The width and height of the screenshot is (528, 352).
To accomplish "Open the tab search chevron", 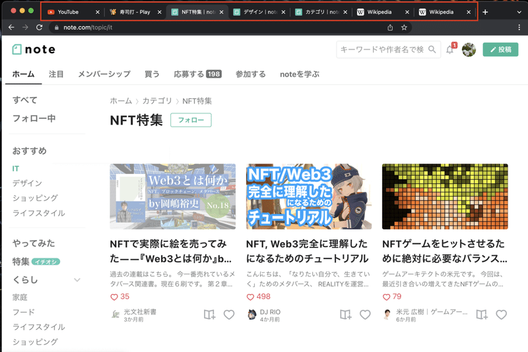I will click(519, 12).
